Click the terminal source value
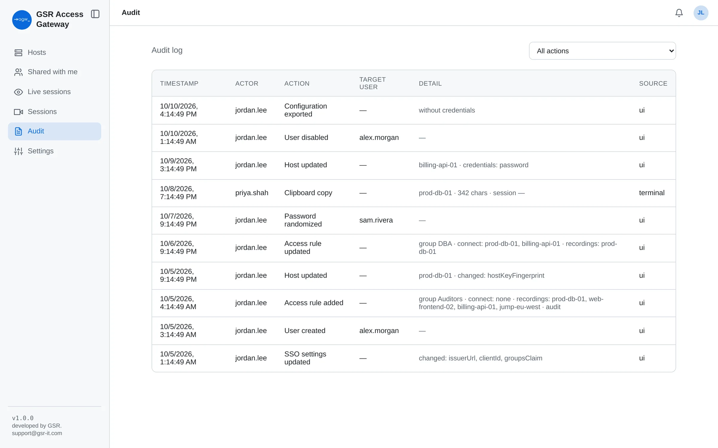 click(652, 193)
